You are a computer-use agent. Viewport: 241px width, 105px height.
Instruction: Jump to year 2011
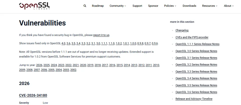coord(149,65)
